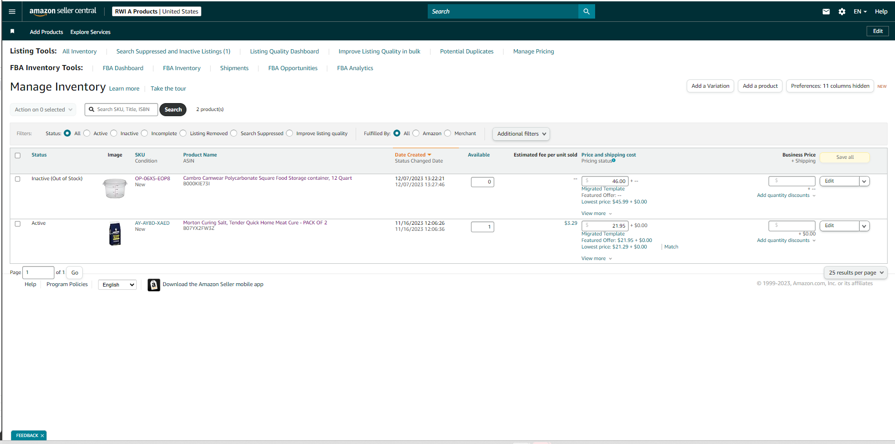This screenshot has width=895, height=444.
Task: Expand View more for Morton Curing Salt row
Action: pyautogui.click(x=597, y=259)
